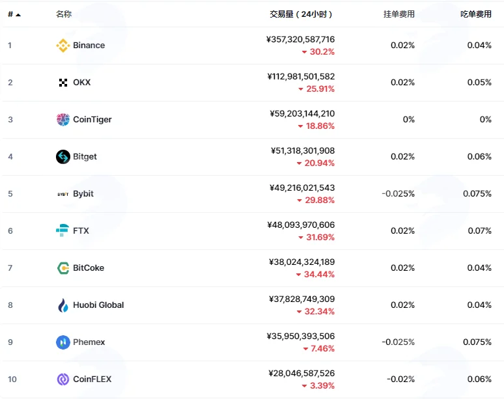Sort by 吃单费用 column header

[476, 14]
